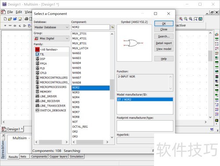
Task: Open sample designs with blue folder icon
Action: point(15,19)
